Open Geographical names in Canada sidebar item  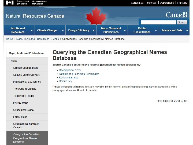pos(27,126)
